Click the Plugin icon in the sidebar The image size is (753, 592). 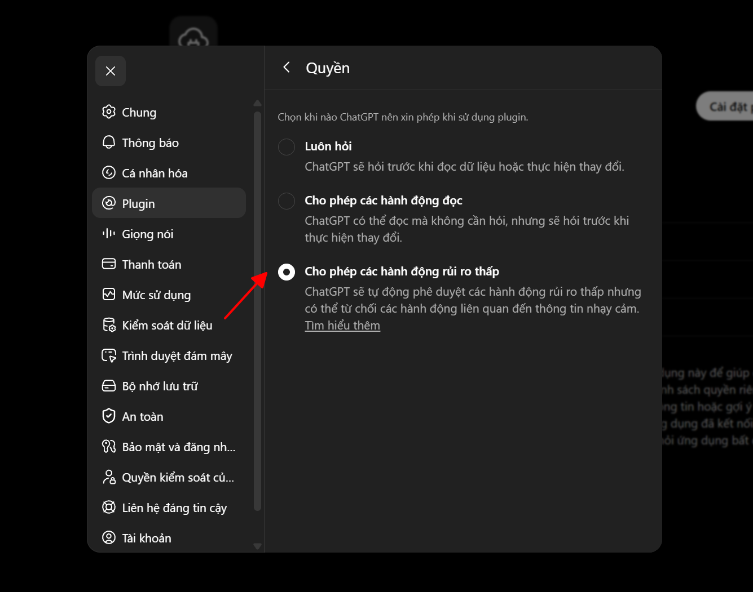[109, 203]
